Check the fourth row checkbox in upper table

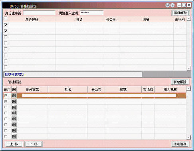coord(6,43)
